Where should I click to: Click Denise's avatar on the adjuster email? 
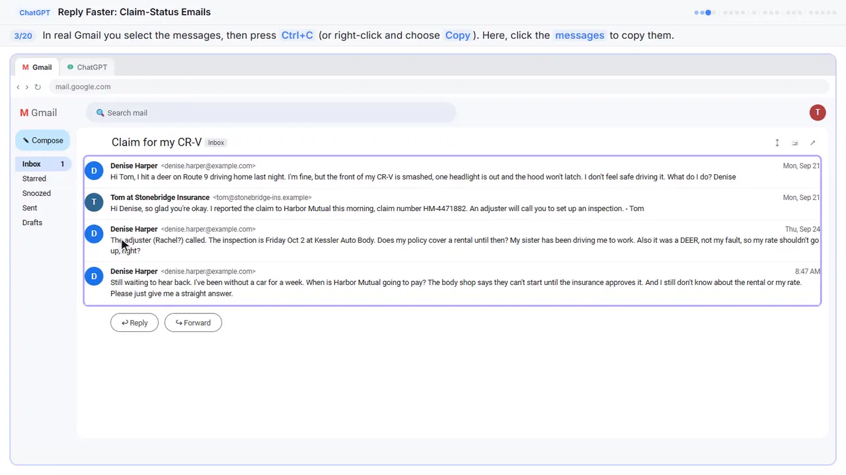94,234
